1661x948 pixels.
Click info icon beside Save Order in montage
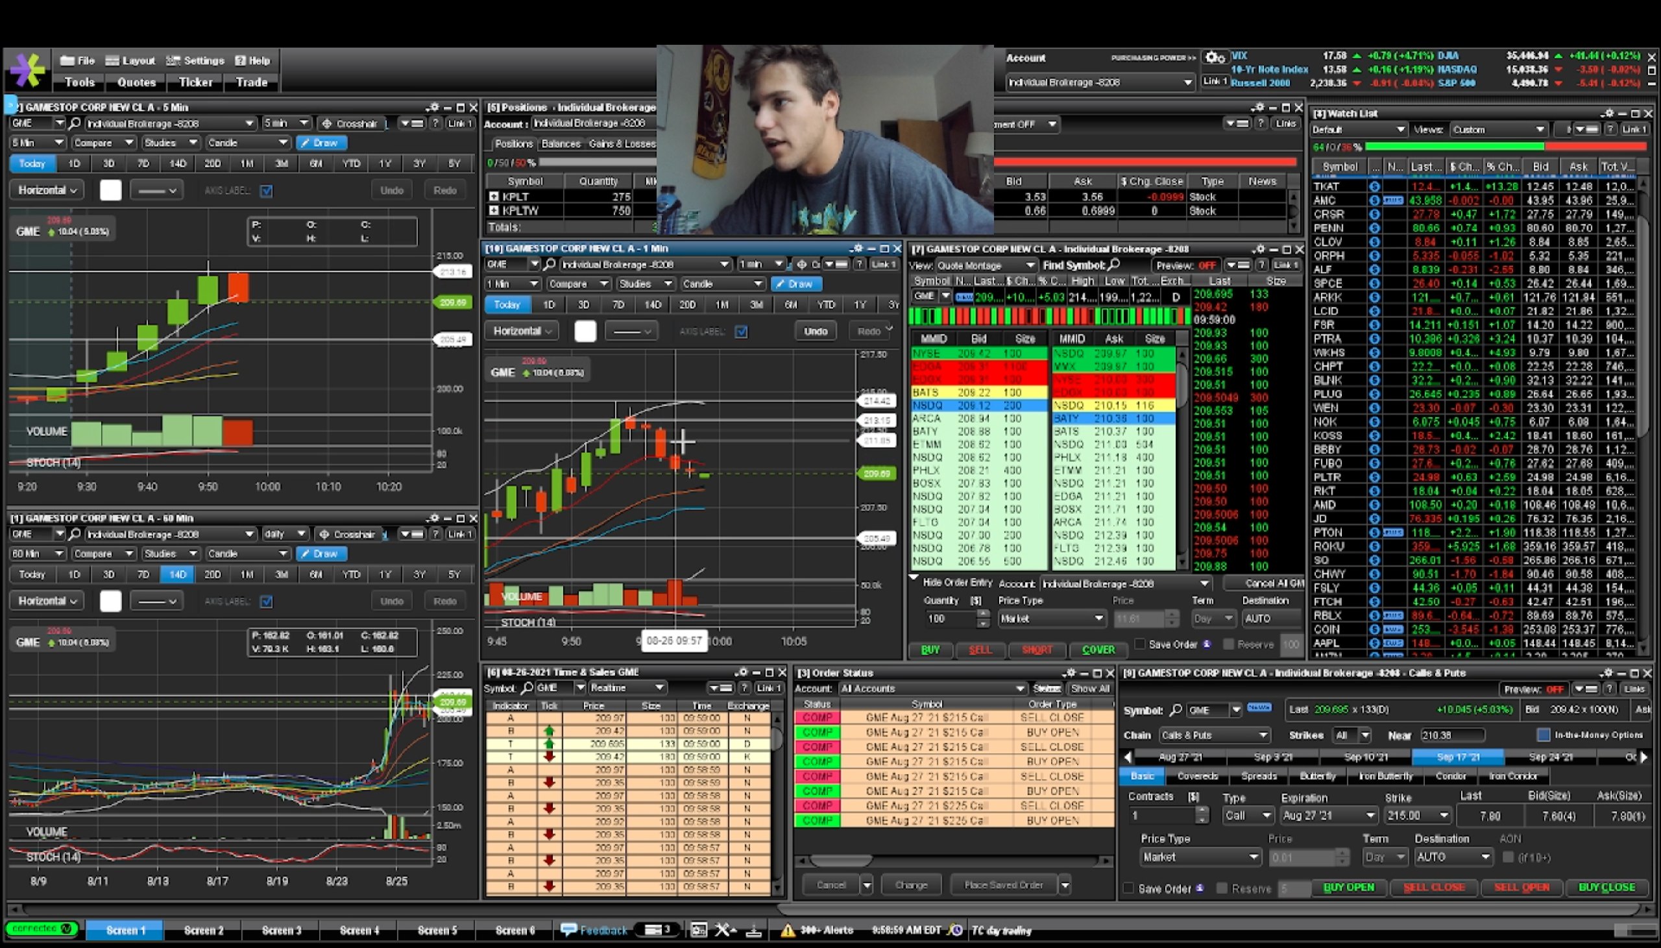1207,644
